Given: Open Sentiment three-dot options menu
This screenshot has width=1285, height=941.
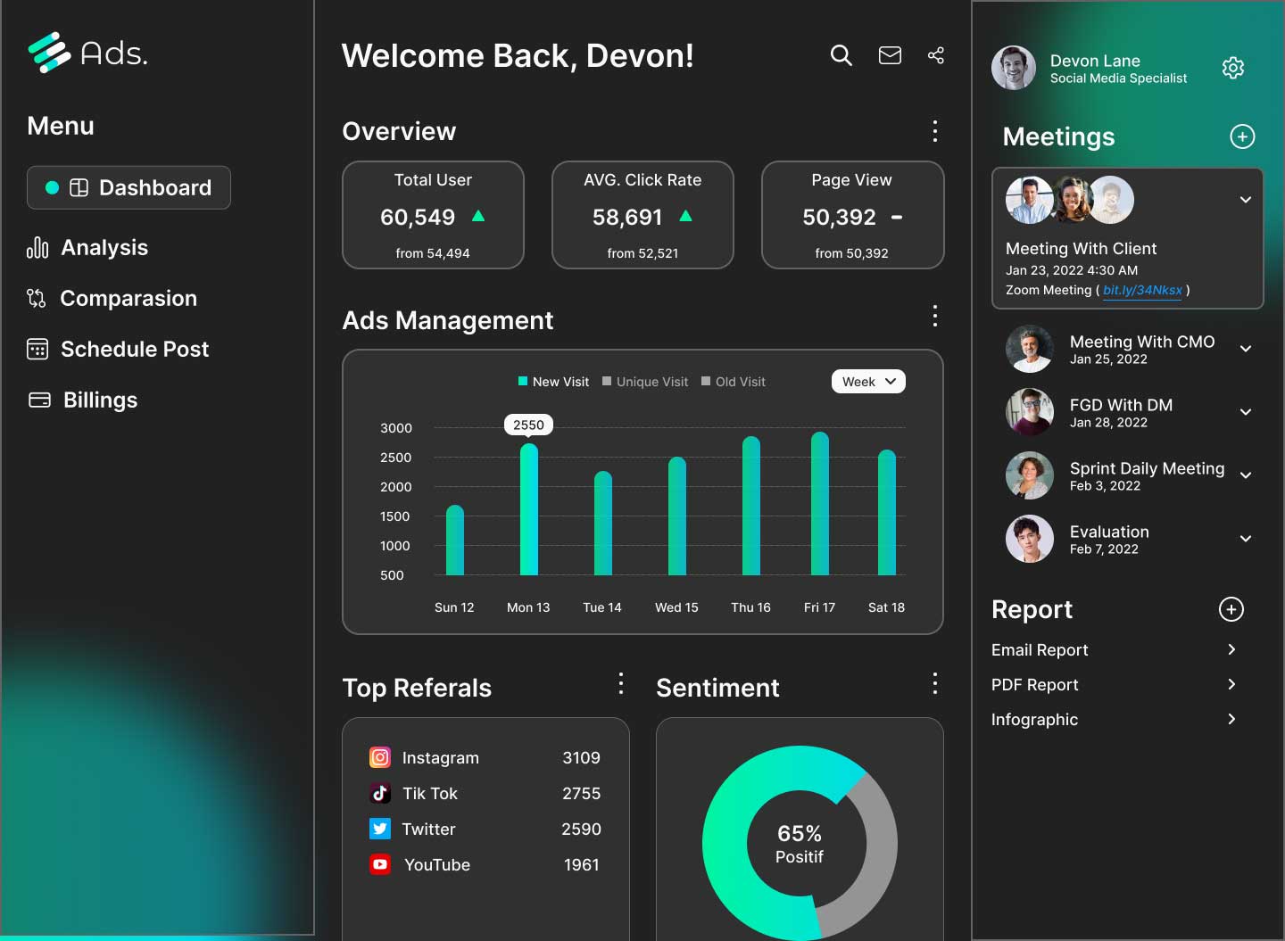Looking at the screenshot, I should [x=934, y=684].
